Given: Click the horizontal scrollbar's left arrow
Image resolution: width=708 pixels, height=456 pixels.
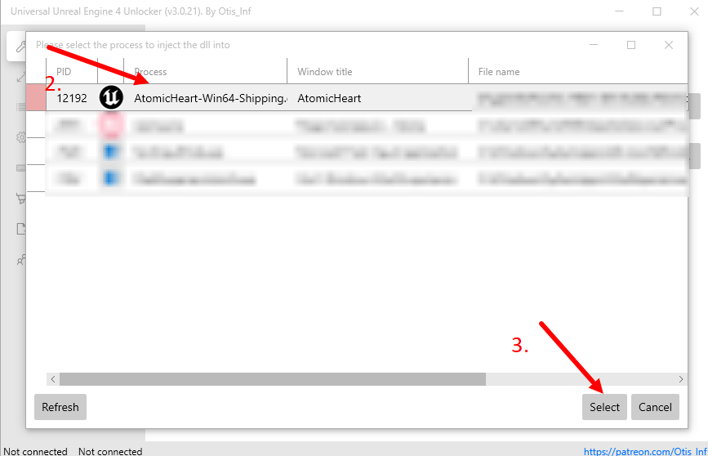Looking at the screenshot, I should (x=53, y=379).
